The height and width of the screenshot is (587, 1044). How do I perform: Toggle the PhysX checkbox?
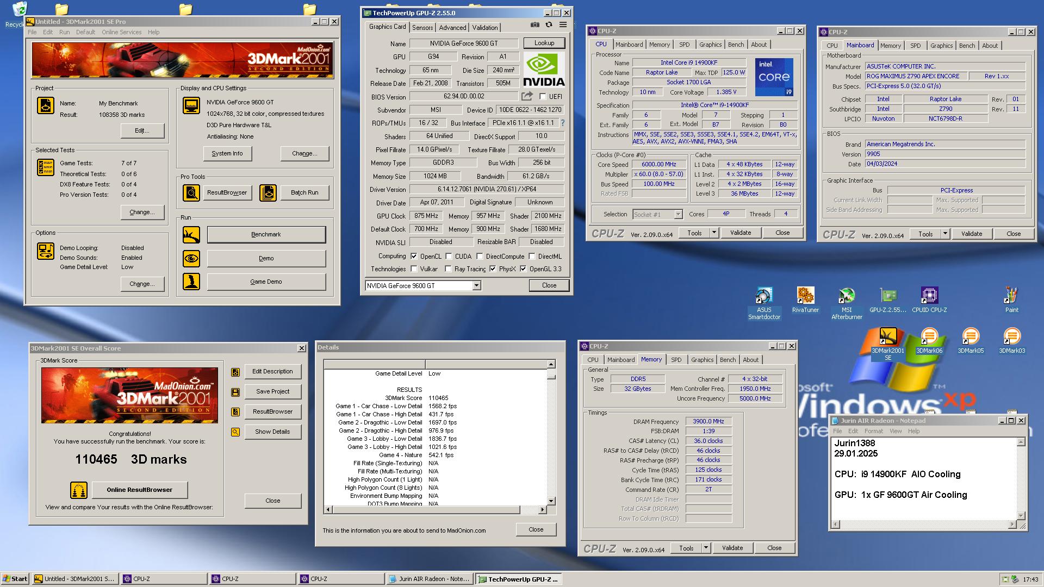[x=493, y=269]
